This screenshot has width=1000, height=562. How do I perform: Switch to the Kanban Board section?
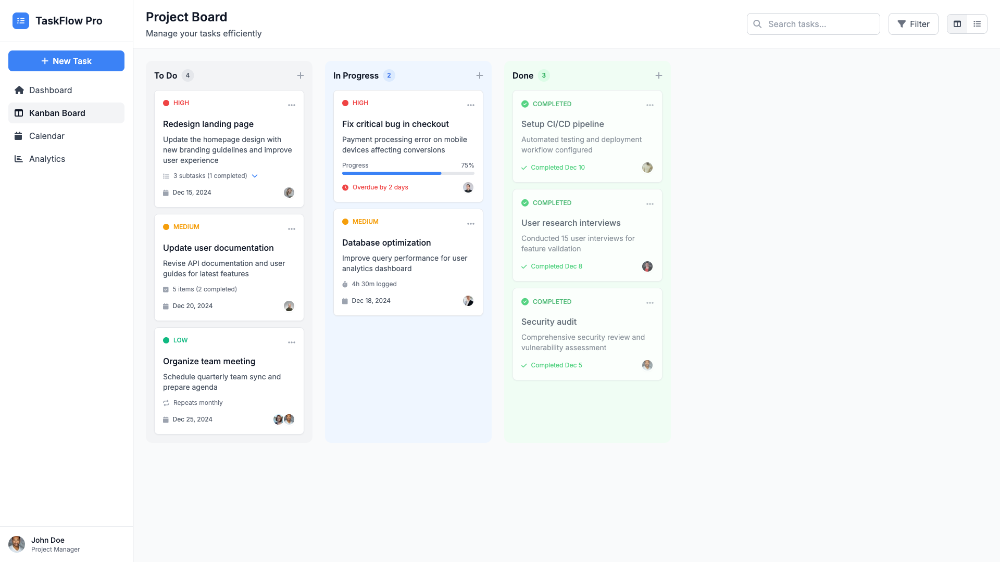pyautogui.click(x=57, y=113)
